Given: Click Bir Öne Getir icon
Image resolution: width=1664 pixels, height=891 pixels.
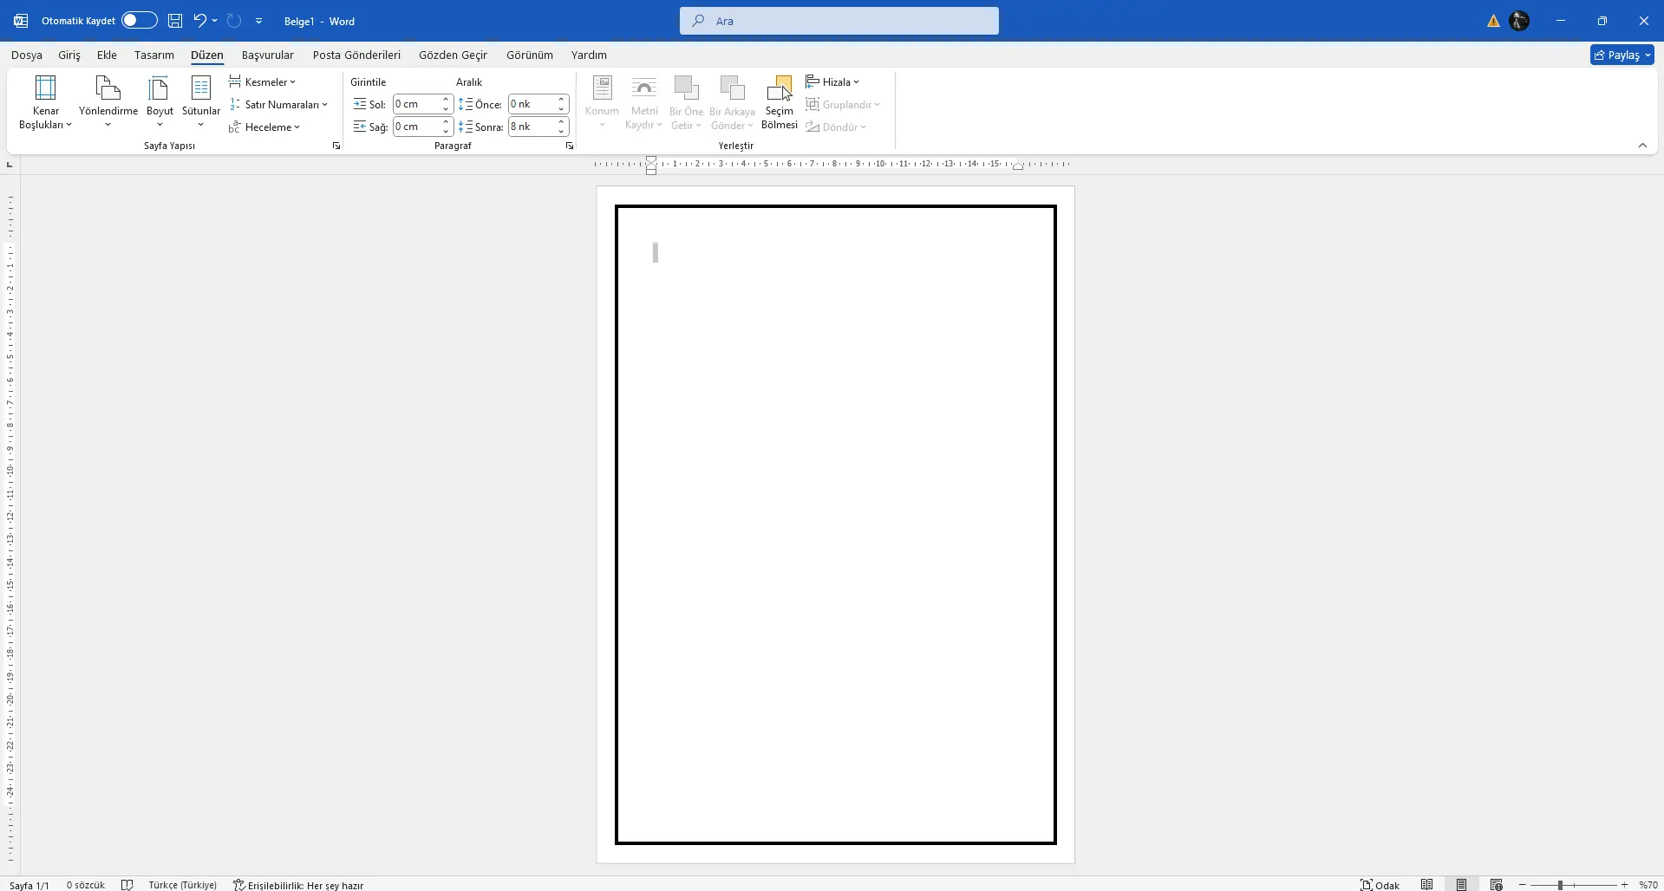Looking at the screenshot, I should (686, 102).
